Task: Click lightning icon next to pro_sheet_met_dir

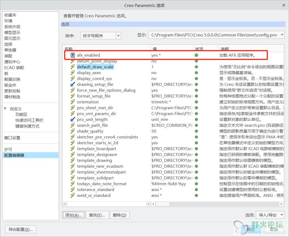Action: (73, 108)
